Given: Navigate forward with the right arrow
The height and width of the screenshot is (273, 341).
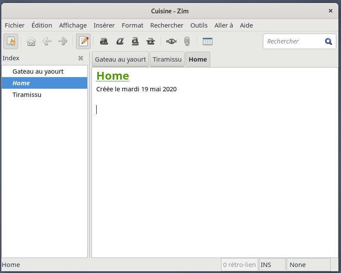Looking at the screenshot, I should click(63, 41).
